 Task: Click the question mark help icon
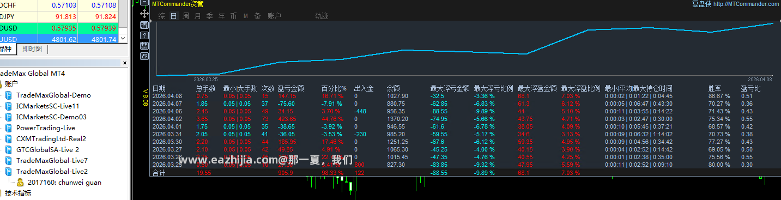point(144,35)
